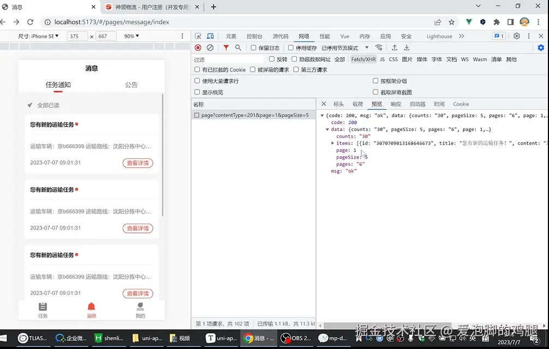Activate the inspect element picker icon
Image resolution: width=549 pixels, height=349 pixels.
click(198, 36)
